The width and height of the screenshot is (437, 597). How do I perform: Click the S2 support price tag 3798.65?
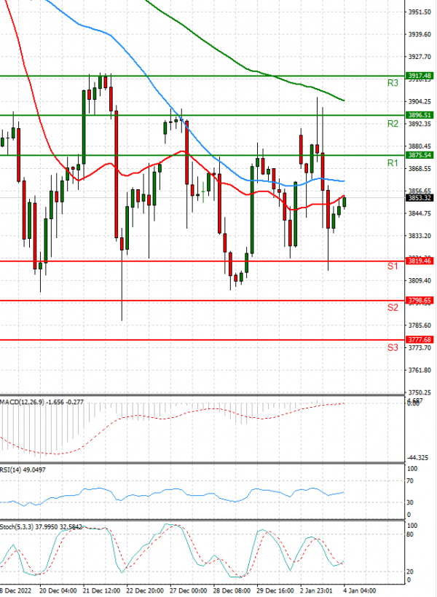coord(420,301)
